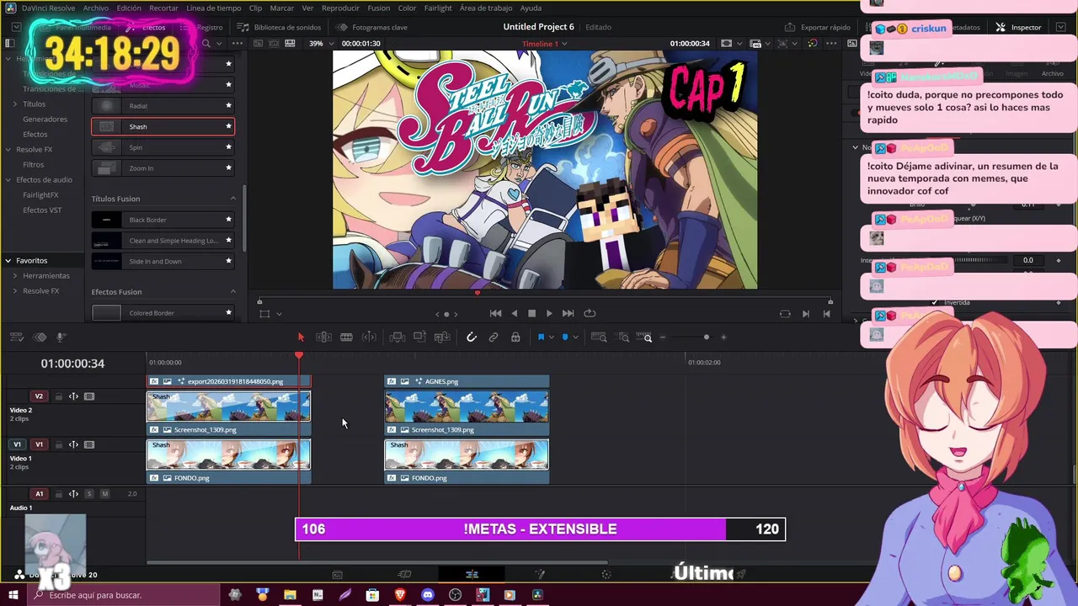Adjust the timeline zoom slider handle
Viewport: 1078px width, 606px height.
point(706,338)
